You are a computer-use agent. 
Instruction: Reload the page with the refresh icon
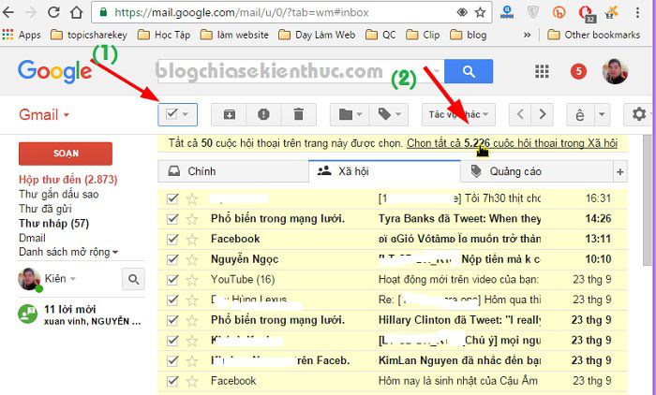click(x=53, y=12)
